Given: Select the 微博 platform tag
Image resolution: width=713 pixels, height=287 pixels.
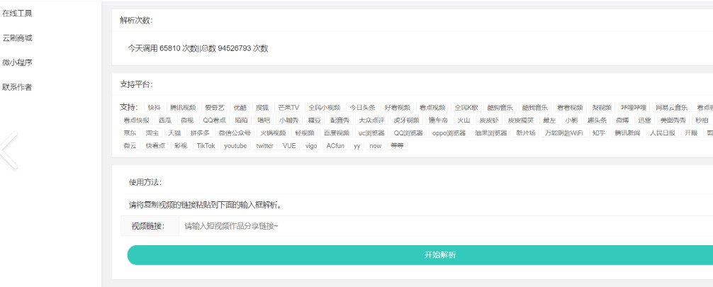Looking at the screenshot, I should pyautogui.click(x=622, y=120).
